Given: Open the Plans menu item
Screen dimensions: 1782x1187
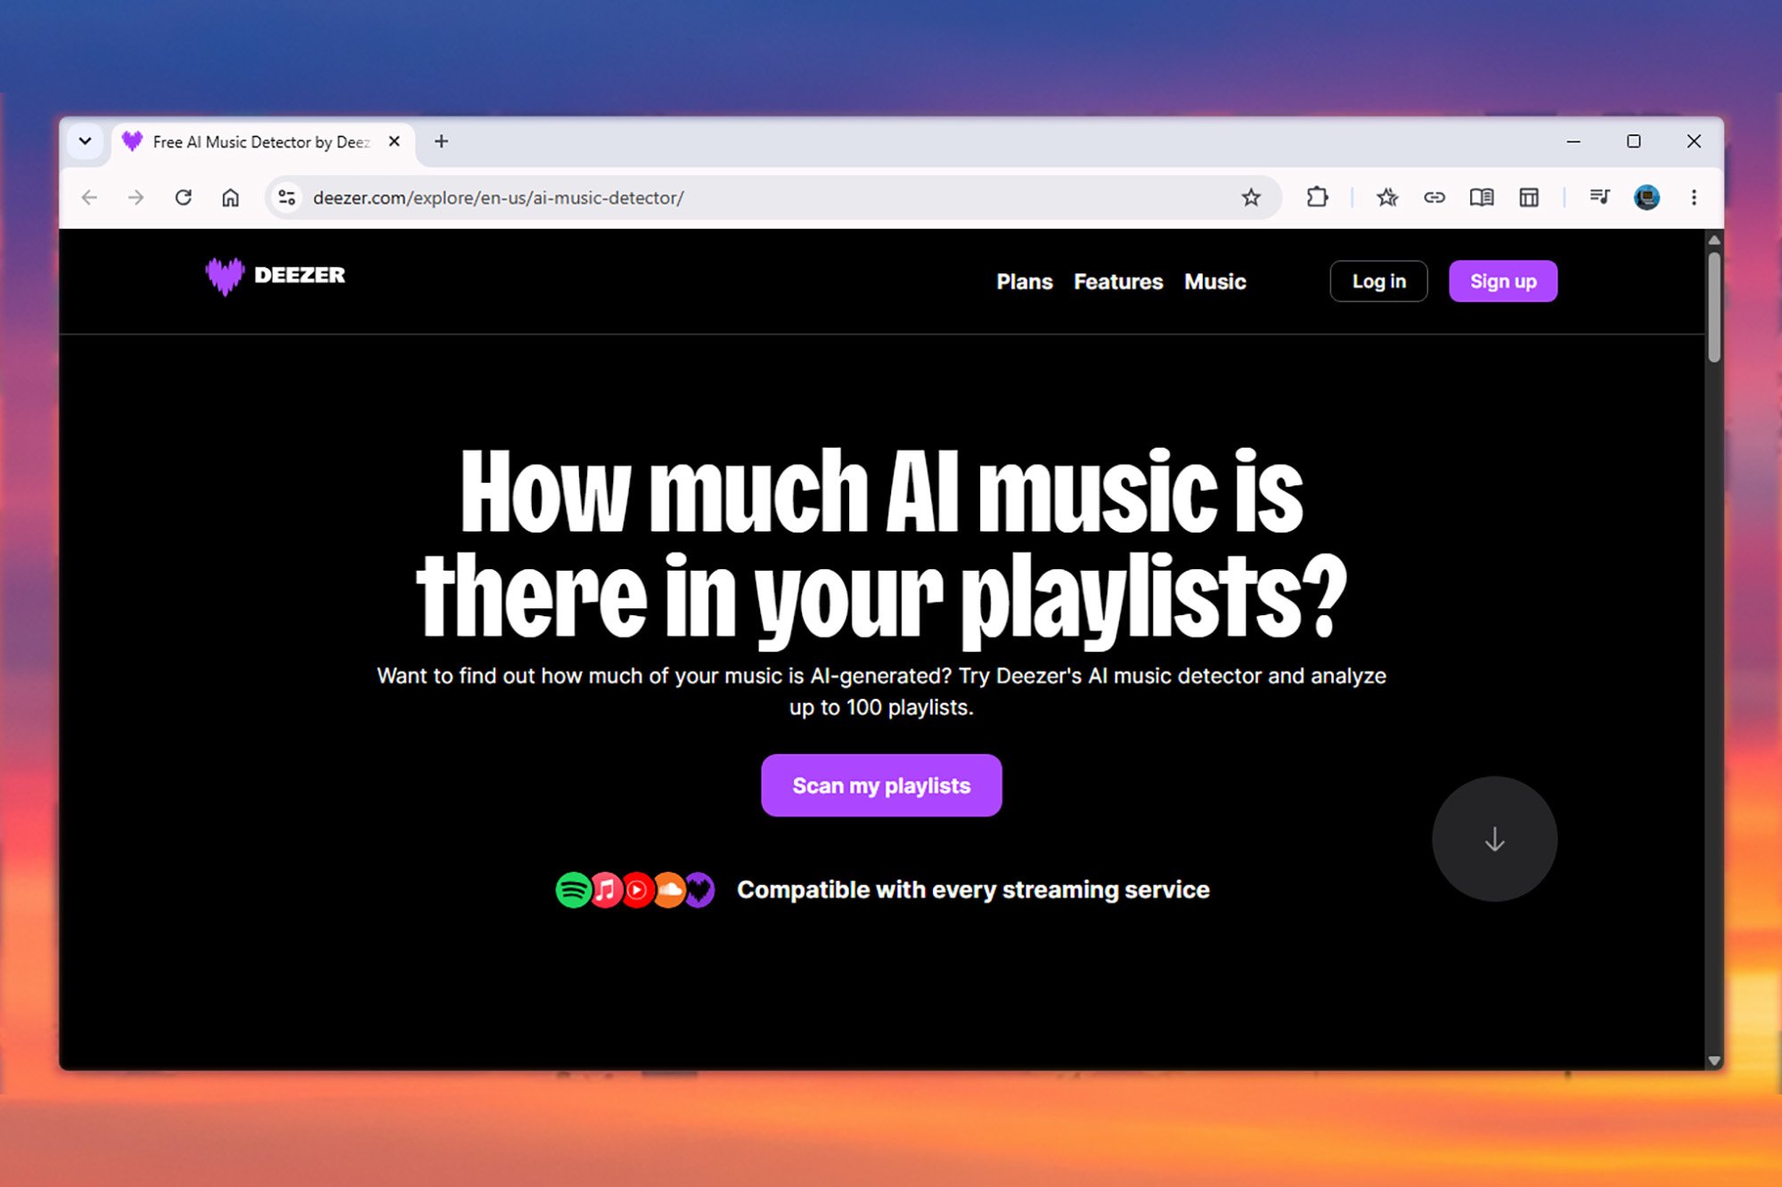Looking at the screenshot, I should 1025,281.
